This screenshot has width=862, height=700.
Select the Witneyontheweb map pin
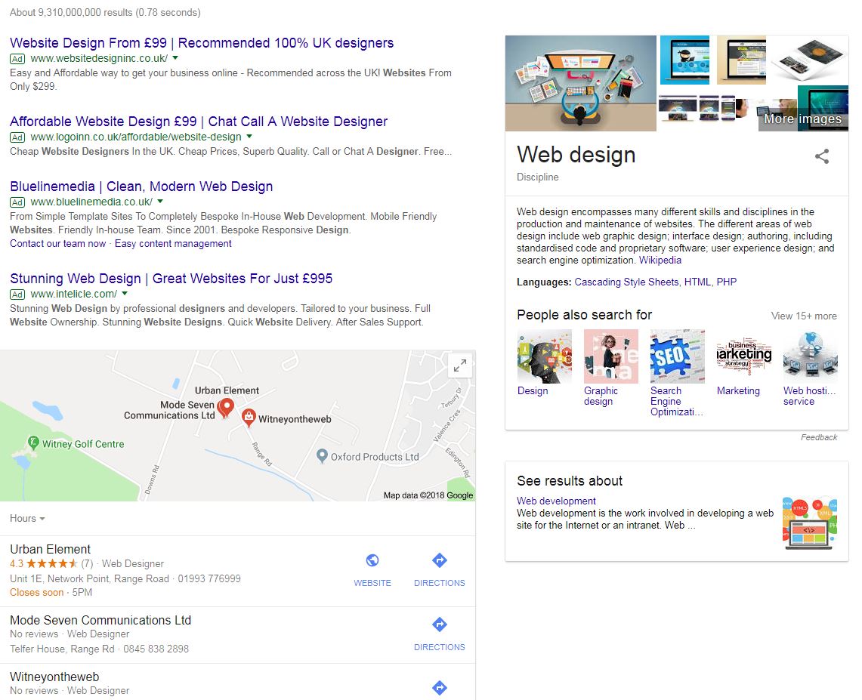coord(249,418)
